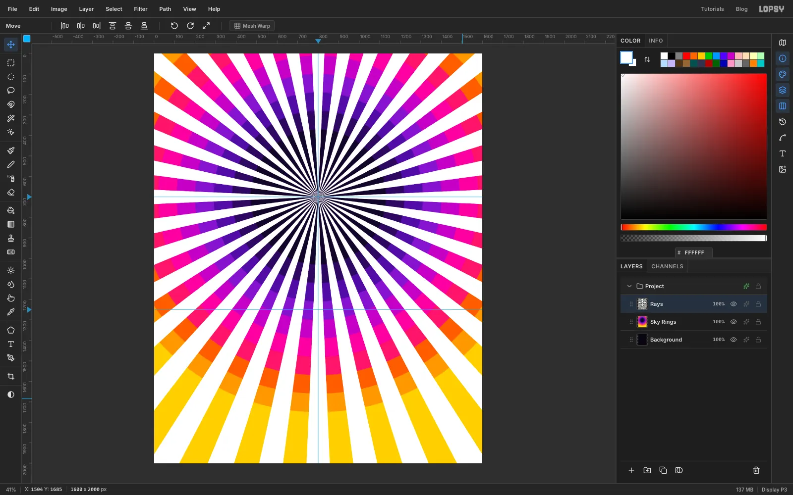Lock the Background layer
The width and height of the screenshot is (793, 495).
[758, 340]
